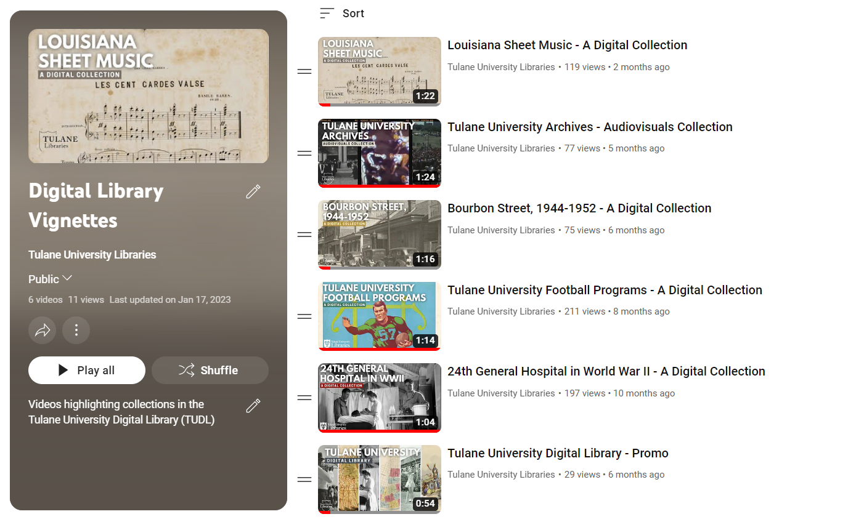Screen dimensions: 848x522
Task: Click the share arrow icon for playlist
Action: tap(43, 331)
